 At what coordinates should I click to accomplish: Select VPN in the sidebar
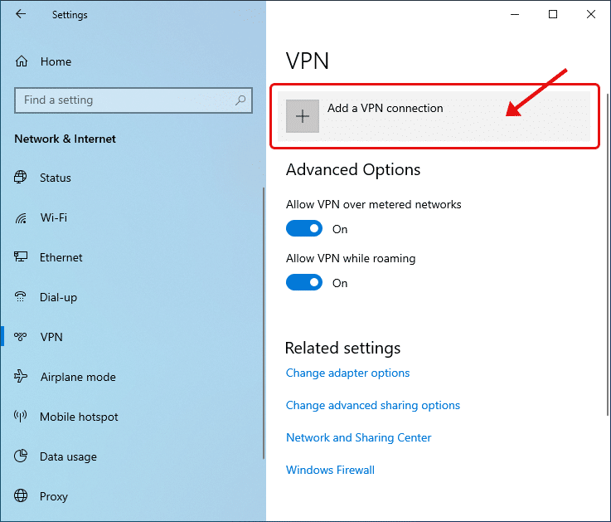point(51,337)
